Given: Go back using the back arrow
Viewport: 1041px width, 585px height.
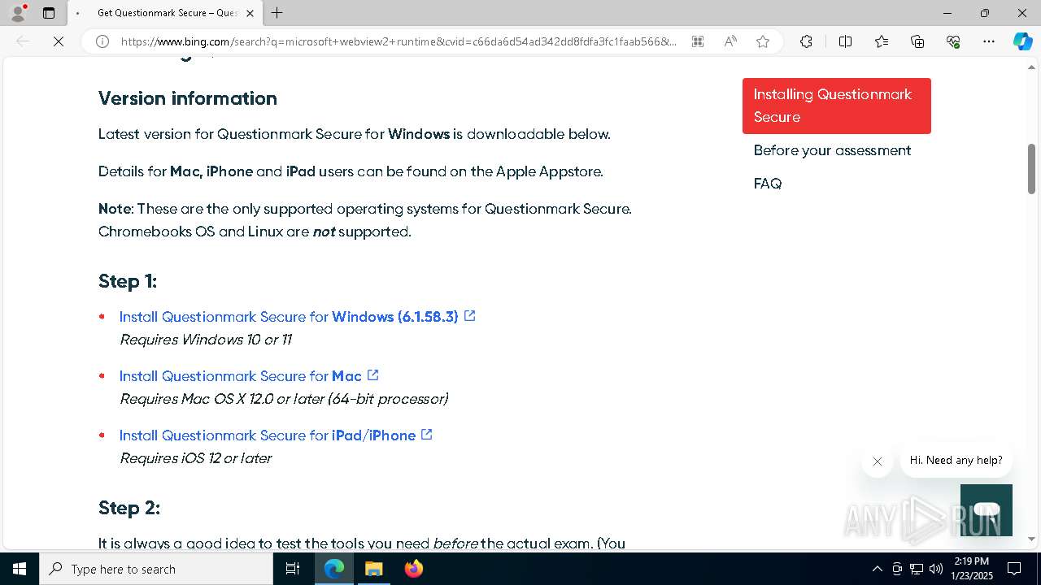Looking at the screenshot, I should coord(23,41).
